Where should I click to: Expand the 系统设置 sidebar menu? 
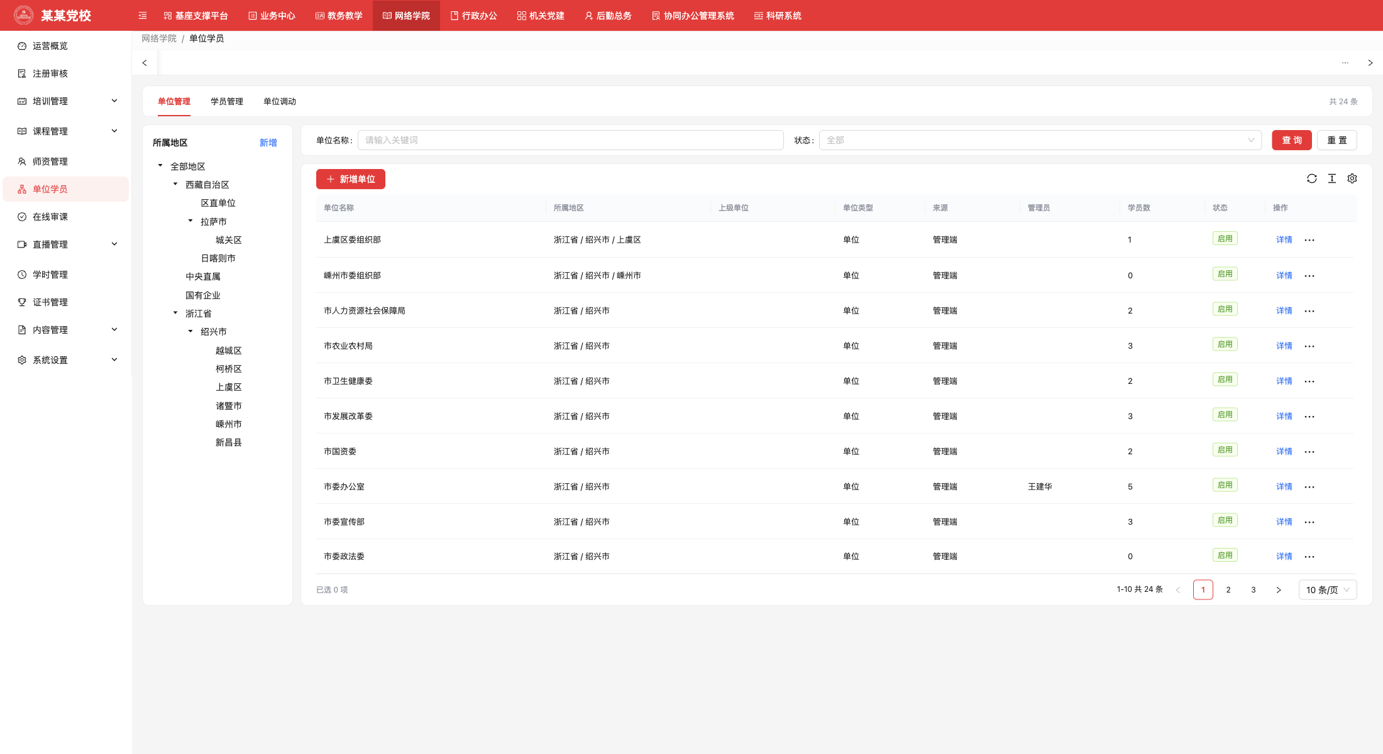click(65, 360)
